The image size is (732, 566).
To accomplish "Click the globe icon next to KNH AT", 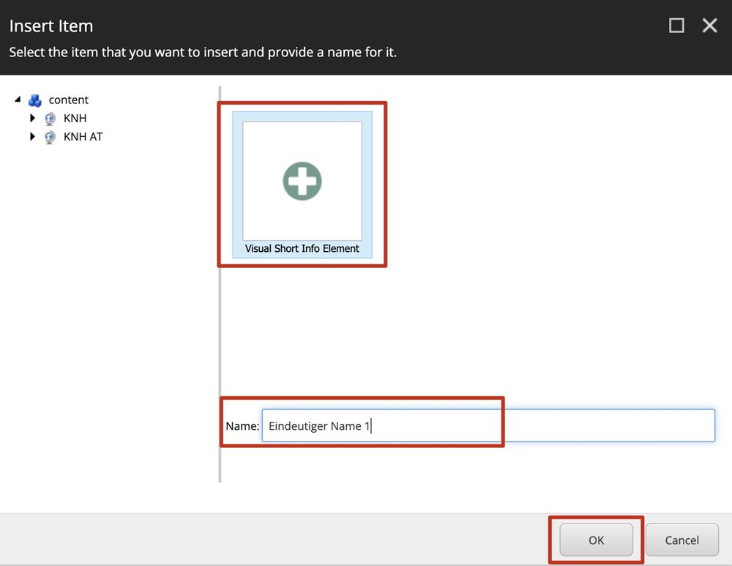I will [50, 137].
